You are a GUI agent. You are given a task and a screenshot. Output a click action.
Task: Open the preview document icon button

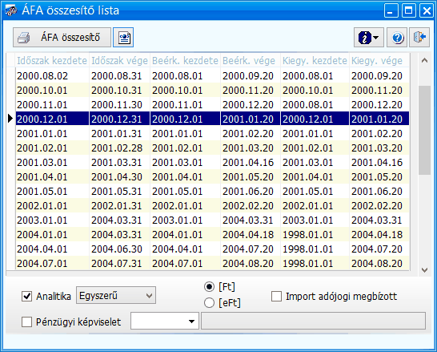coord(123,37)
